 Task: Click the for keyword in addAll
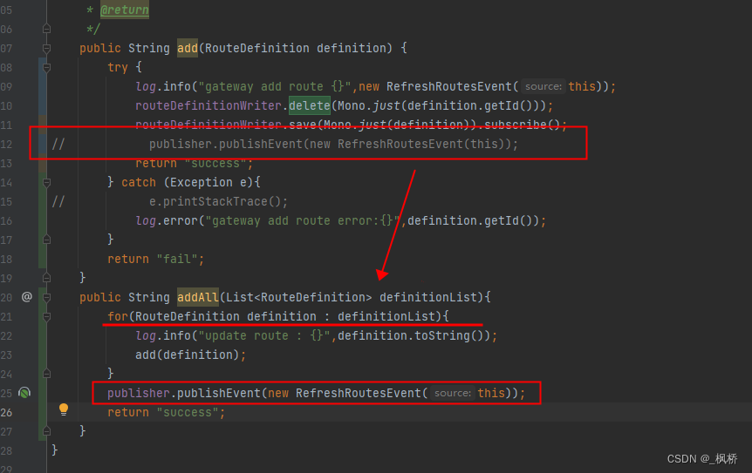pyautogui.click(x=118, y=316)
